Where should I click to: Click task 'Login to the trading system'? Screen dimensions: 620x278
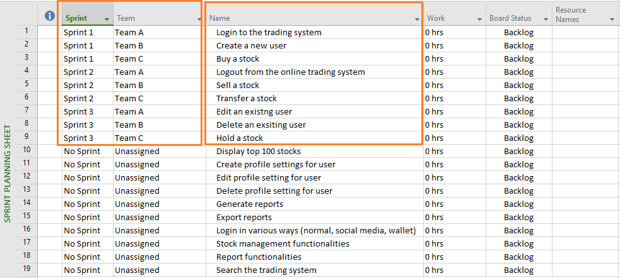(269, 32)
